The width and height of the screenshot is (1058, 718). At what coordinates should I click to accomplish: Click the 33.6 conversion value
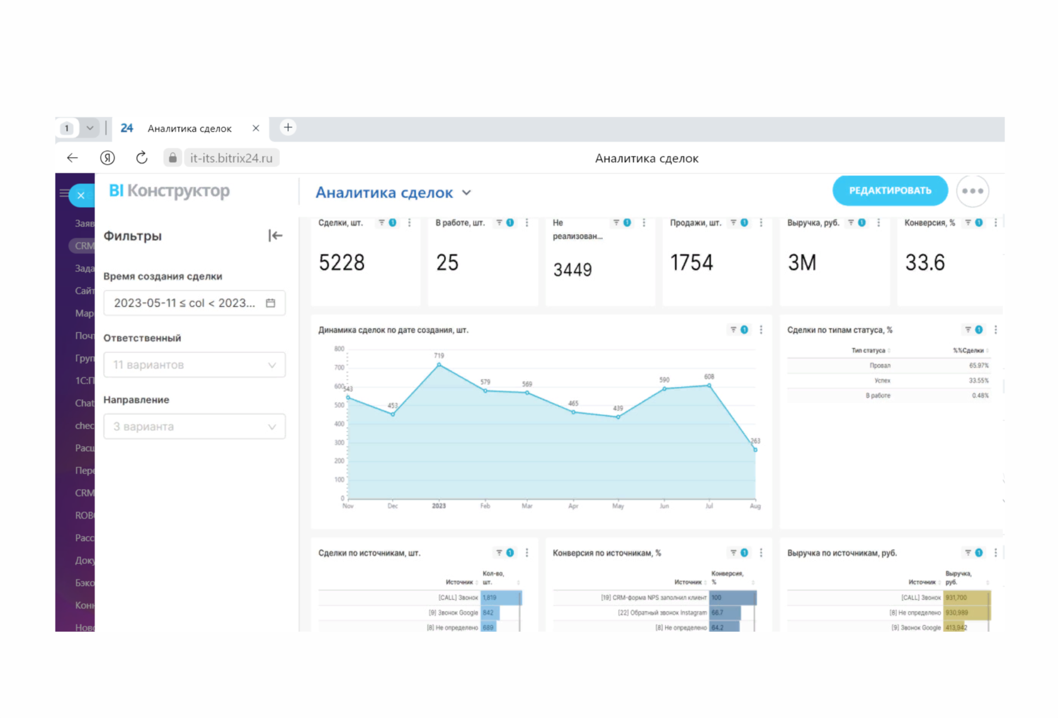[925, 262]
